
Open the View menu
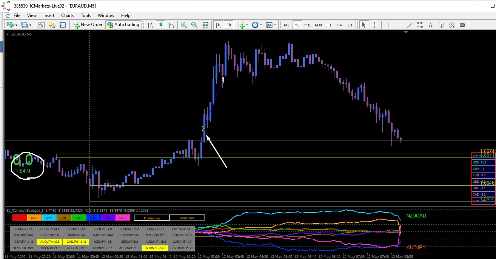[32, 15]
